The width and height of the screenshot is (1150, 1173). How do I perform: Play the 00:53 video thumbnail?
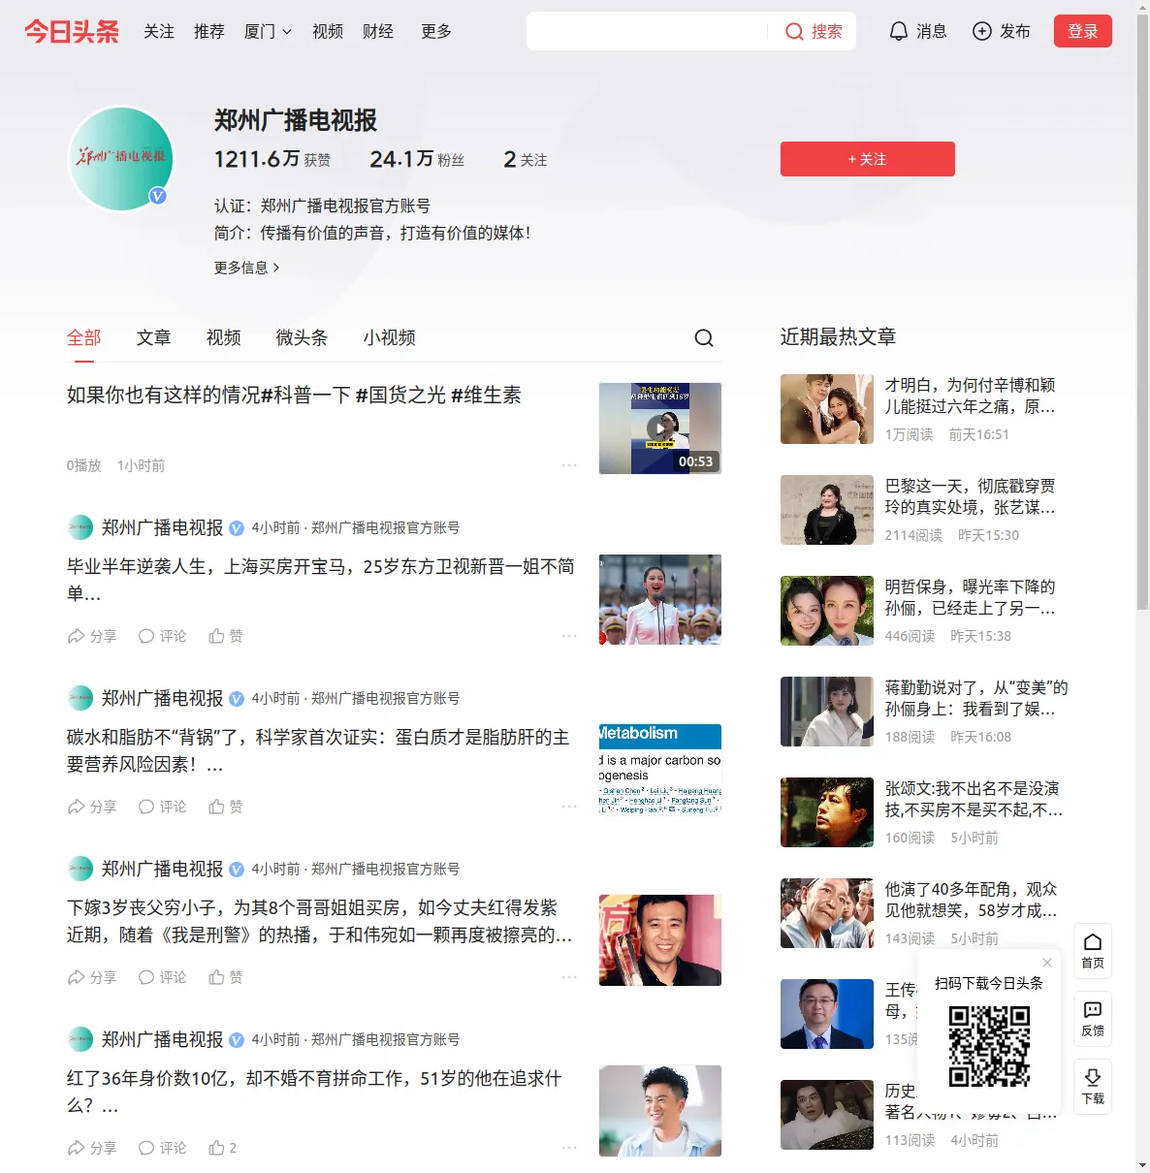[x=660, y=428]
